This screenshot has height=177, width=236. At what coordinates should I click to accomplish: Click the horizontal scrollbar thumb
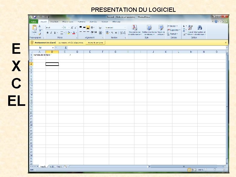coord(184,167)
